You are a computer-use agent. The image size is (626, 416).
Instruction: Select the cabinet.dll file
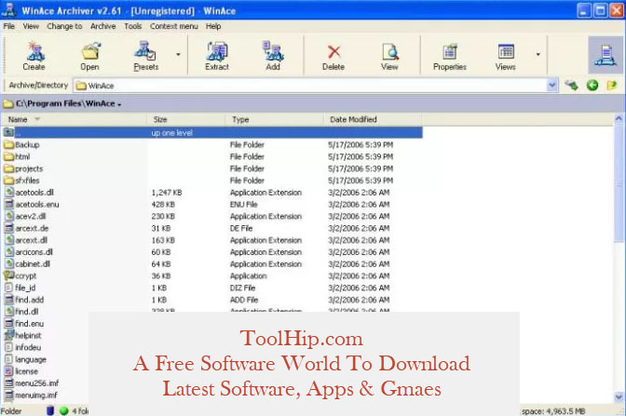click(x=33, y=264)
